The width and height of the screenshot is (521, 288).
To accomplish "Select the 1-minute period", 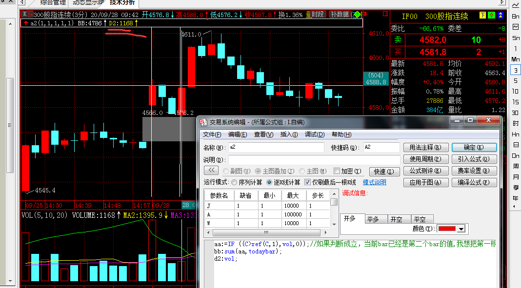I will [x=515, y=48].
